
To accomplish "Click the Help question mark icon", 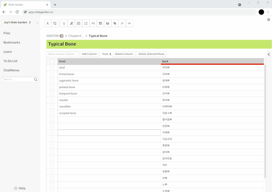I will [x=16, y=188].
